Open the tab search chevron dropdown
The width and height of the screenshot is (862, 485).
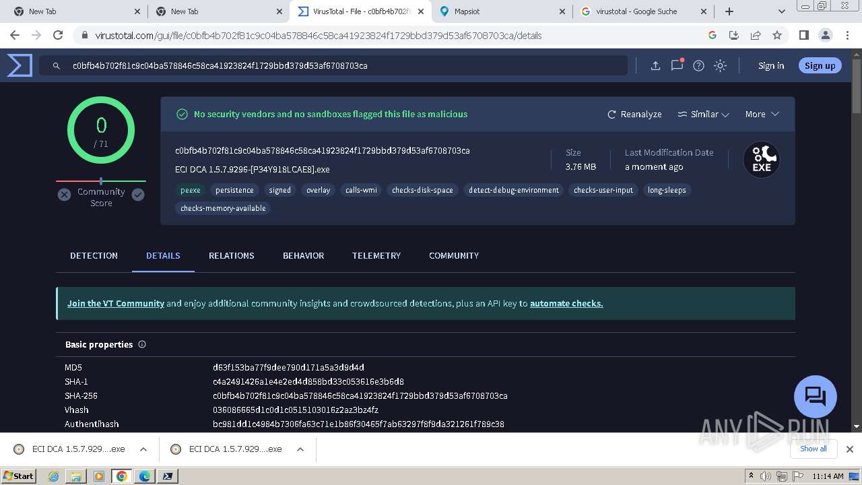coord(781,11)
